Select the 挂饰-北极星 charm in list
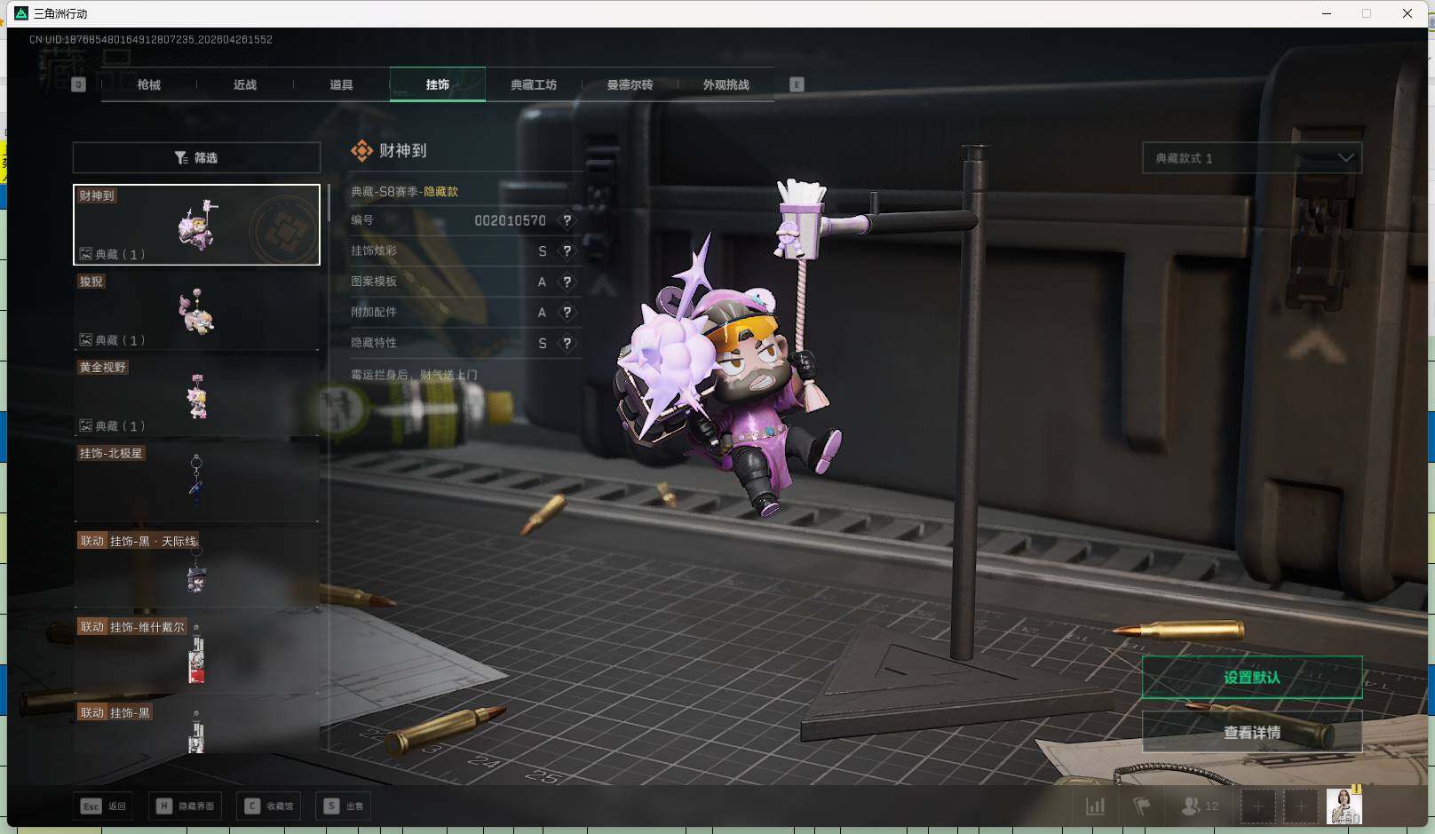This screenshot has width=1435, height=834. pos(196,481)
